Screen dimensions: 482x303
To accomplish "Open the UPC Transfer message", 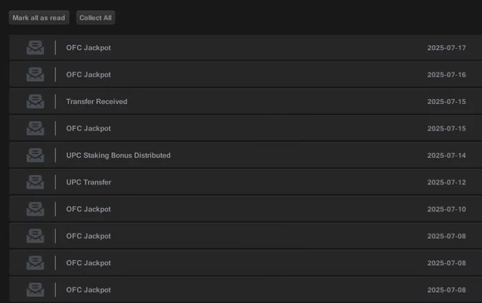I will point(88,182).
